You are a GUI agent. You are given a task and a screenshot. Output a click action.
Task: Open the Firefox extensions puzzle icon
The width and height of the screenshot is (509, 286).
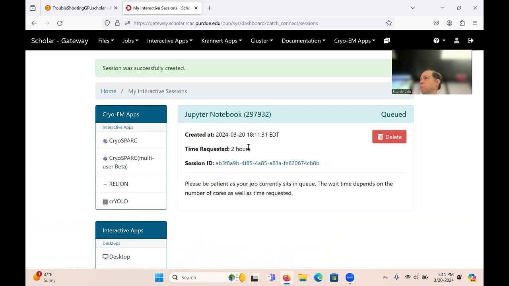point(462,23)
